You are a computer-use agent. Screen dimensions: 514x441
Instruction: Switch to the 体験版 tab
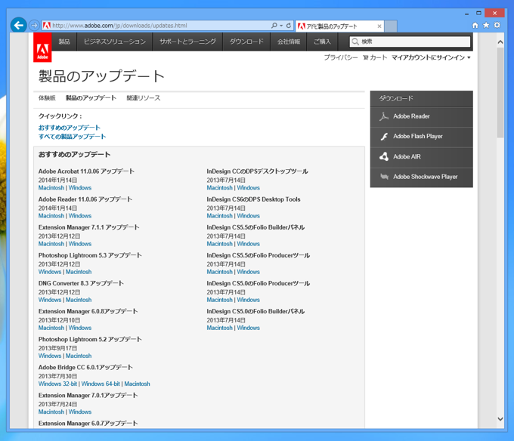tap(47, 98)
